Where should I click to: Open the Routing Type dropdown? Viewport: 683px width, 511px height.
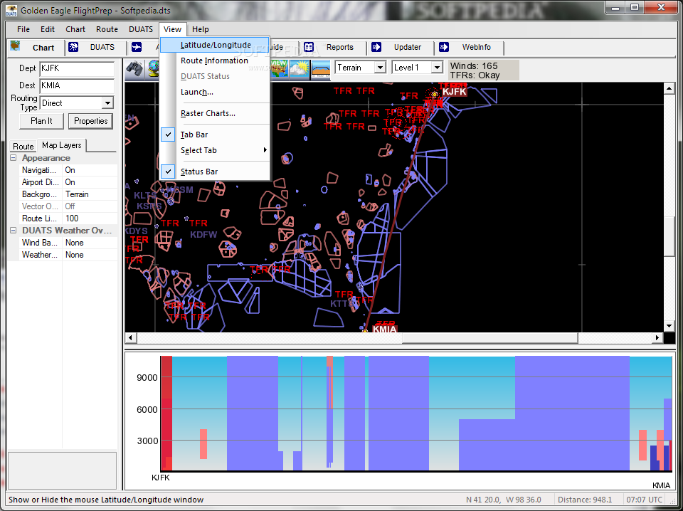(107, 103)
